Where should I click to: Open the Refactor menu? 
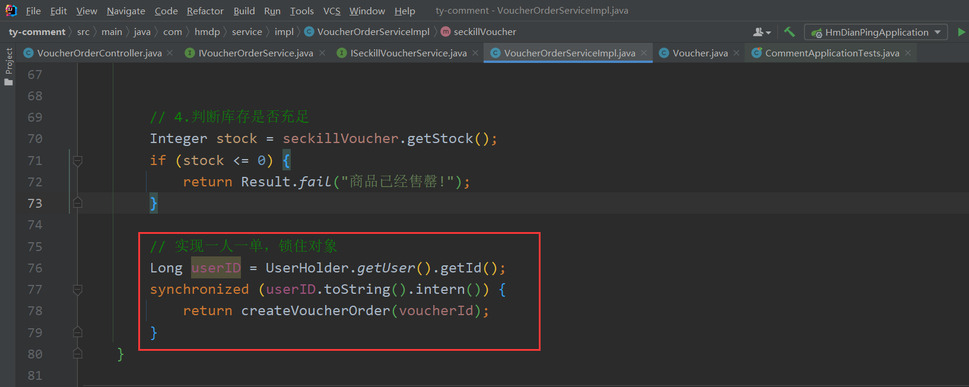click(x=205, y=11)
